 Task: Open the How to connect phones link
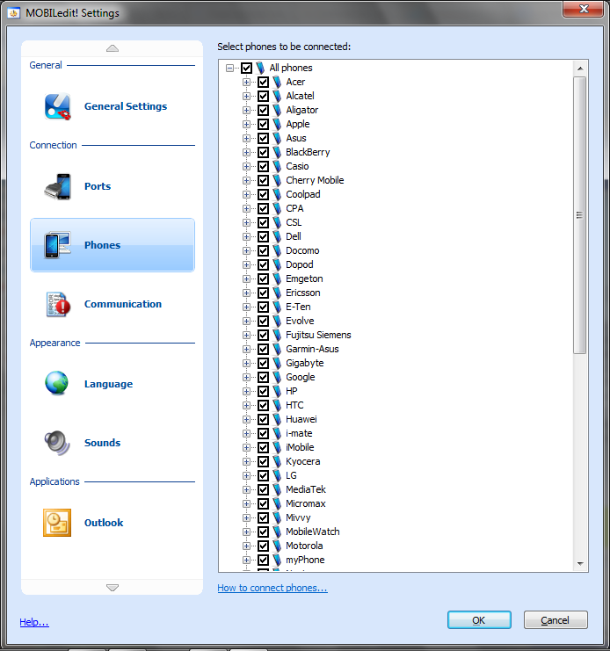tap(272, 588)
